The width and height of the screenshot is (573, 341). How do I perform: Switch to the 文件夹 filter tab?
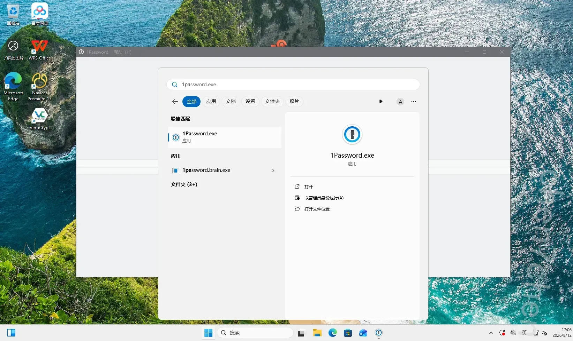(272, 102)
